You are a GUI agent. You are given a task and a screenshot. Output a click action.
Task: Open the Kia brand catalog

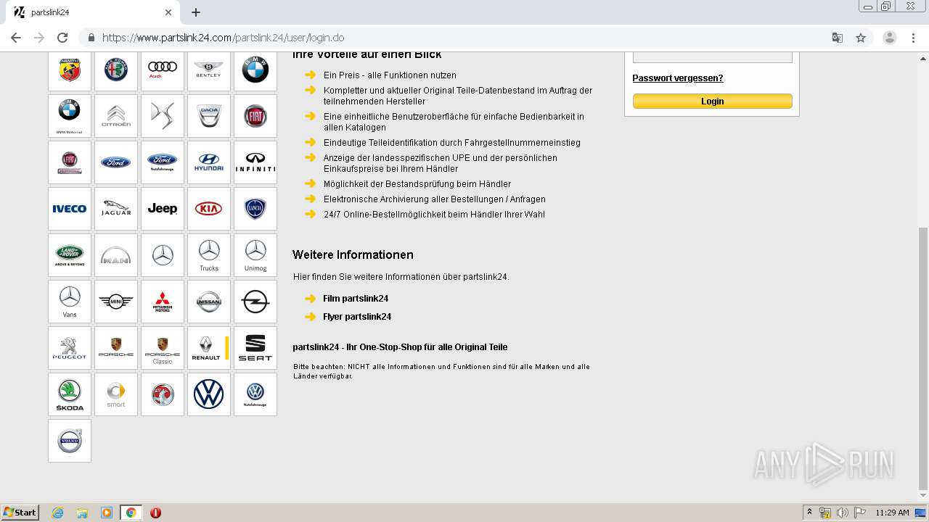pos(209,209)
